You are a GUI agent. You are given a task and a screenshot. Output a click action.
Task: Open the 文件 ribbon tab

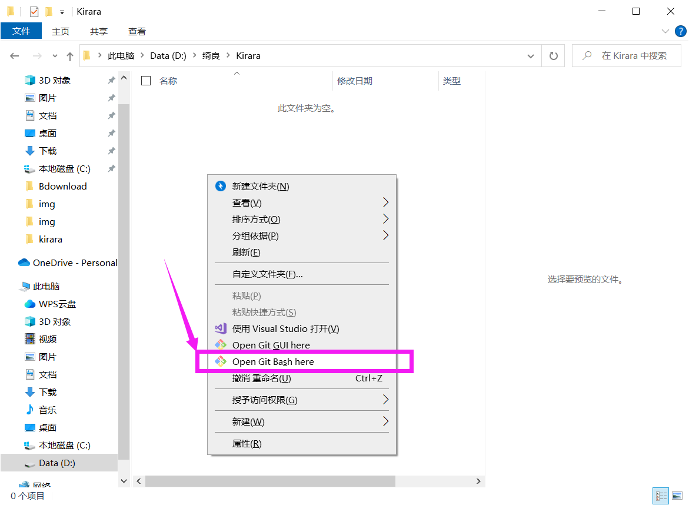click(21, 31)
